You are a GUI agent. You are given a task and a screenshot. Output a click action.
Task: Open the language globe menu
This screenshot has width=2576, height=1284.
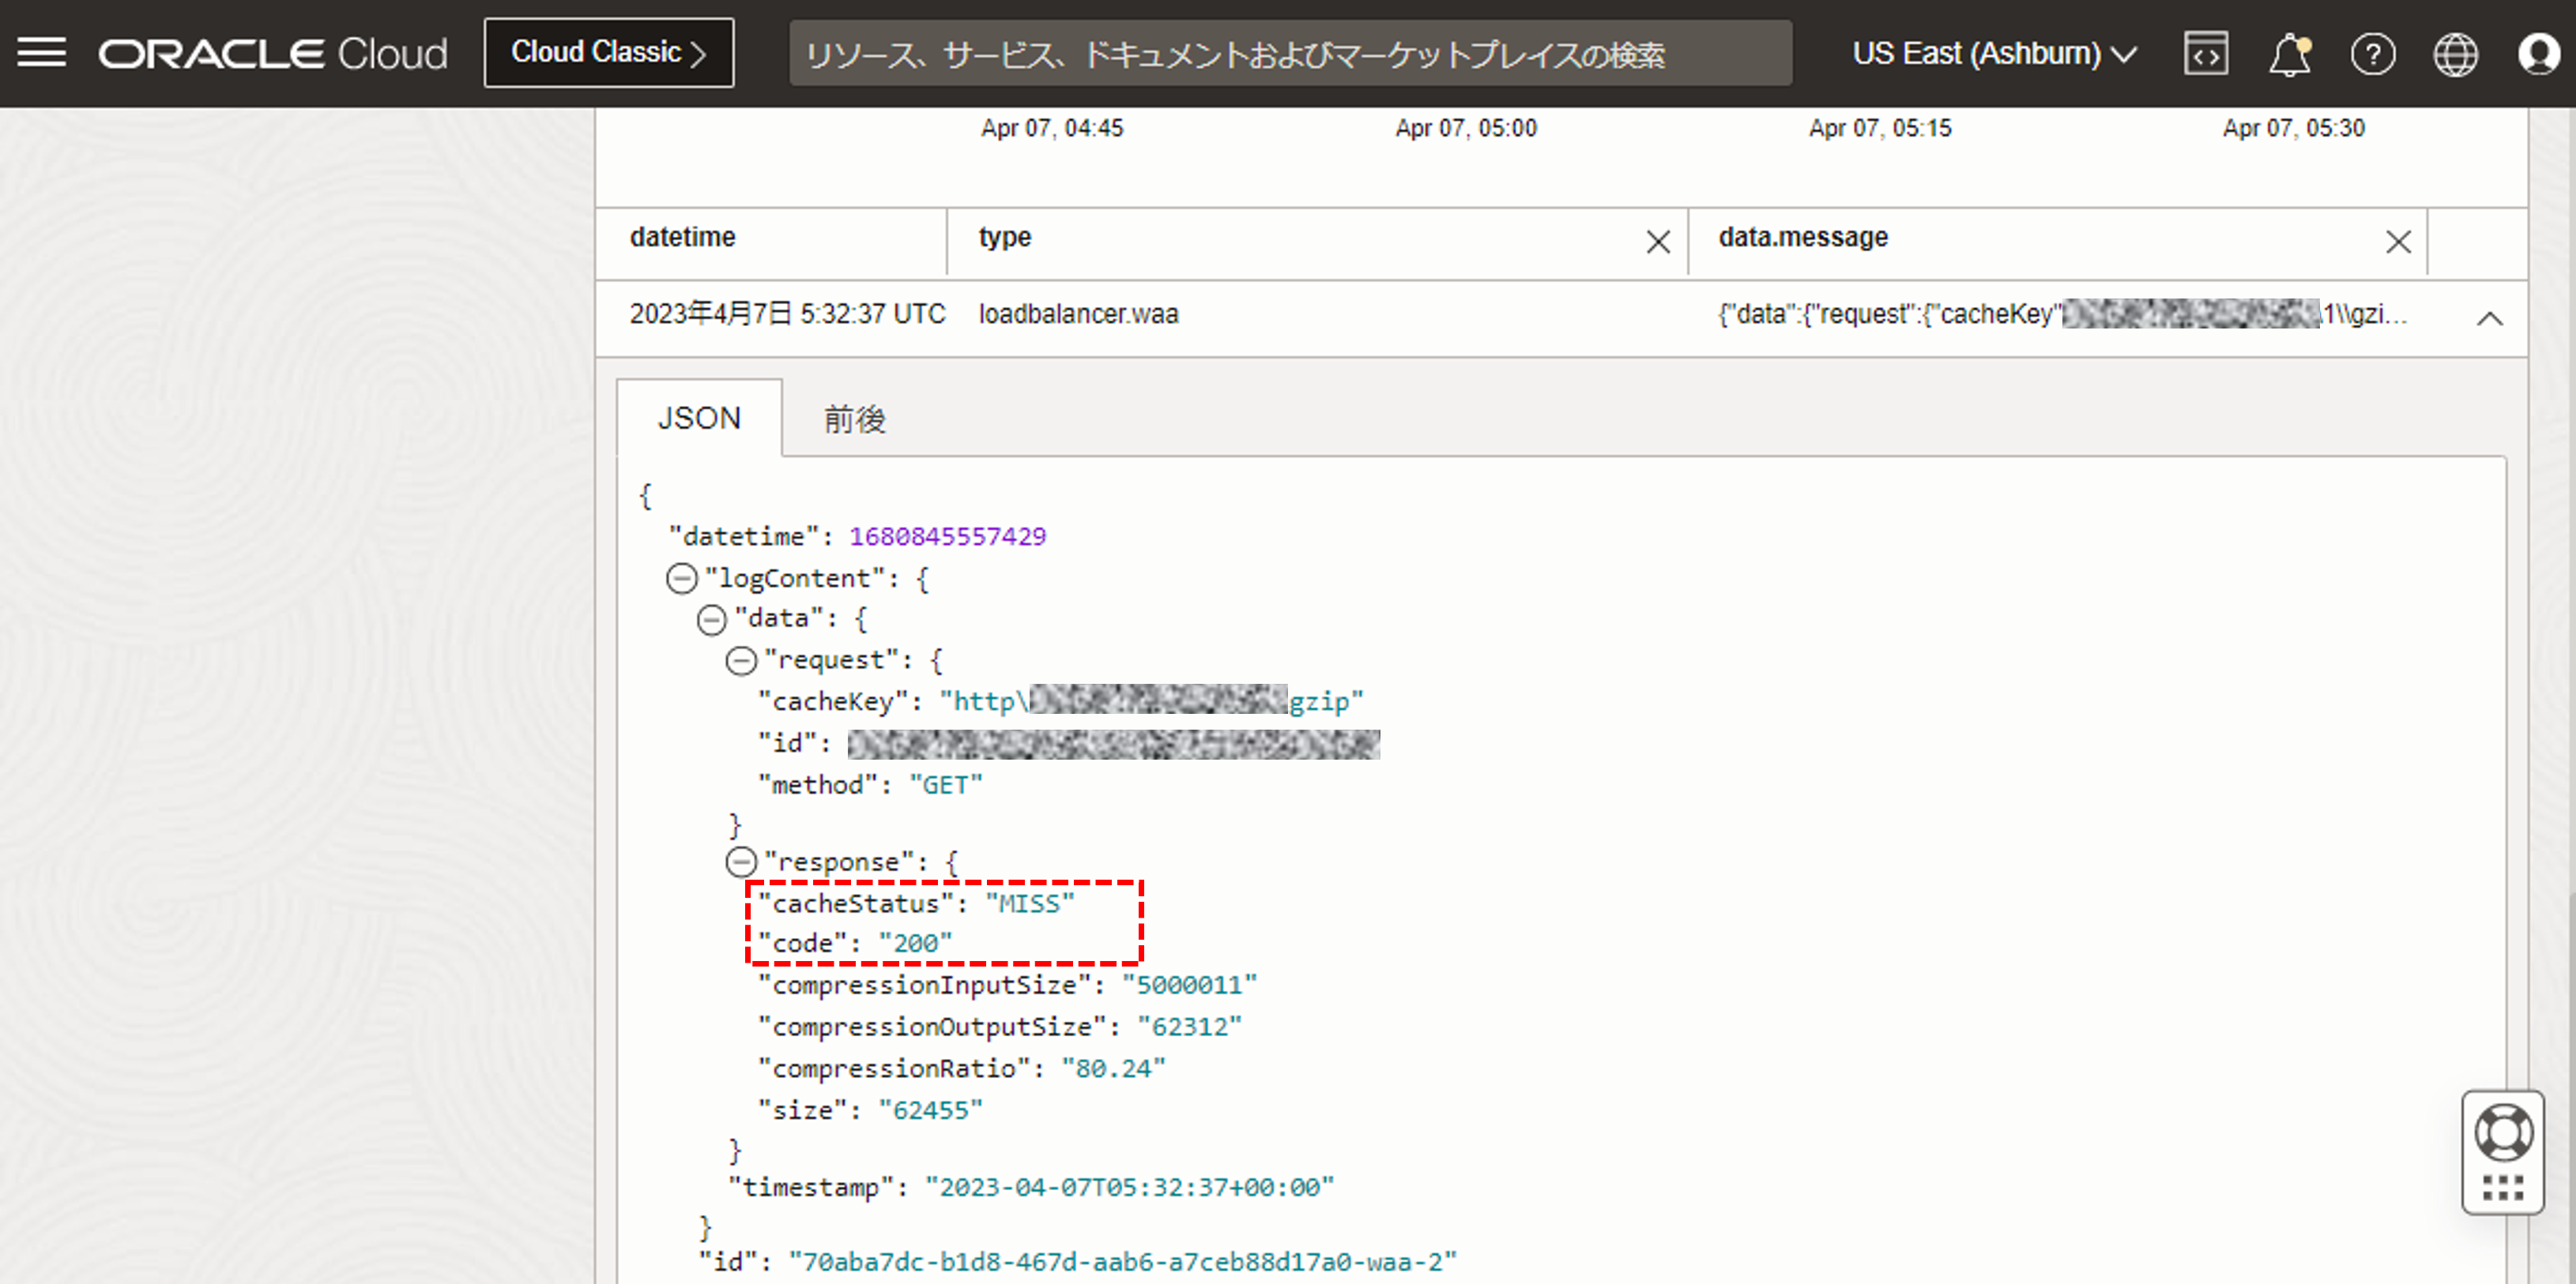pos(2455,54)
